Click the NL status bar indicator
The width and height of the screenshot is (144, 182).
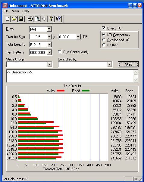pyautogui.click(x=136, y=179)
